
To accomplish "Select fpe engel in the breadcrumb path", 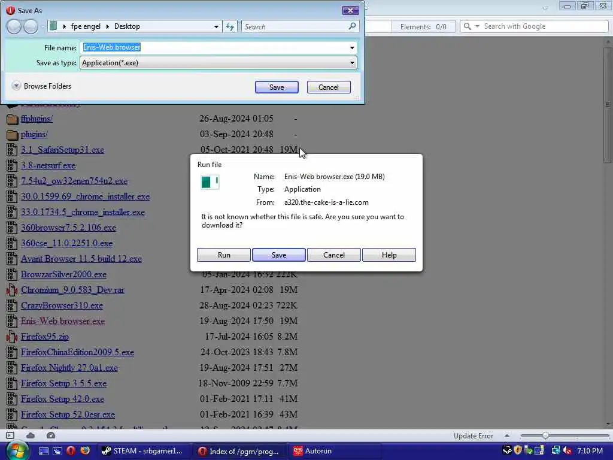I will pos(86,26).
